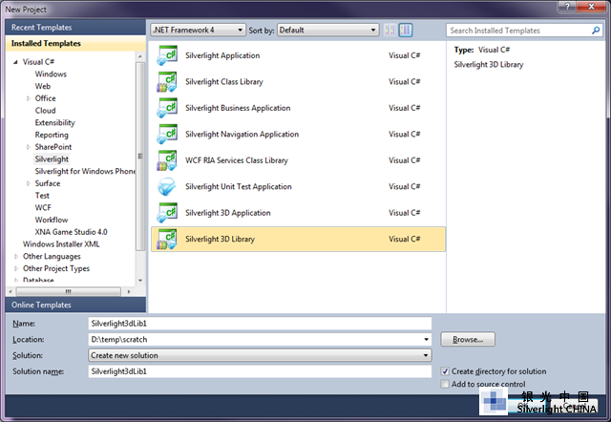Image resolution: width=611 pixels, height=422 pixels.
Task: Select the Silverlight Business Application template name
Action: pyautogui.click(x=238, y=108)
